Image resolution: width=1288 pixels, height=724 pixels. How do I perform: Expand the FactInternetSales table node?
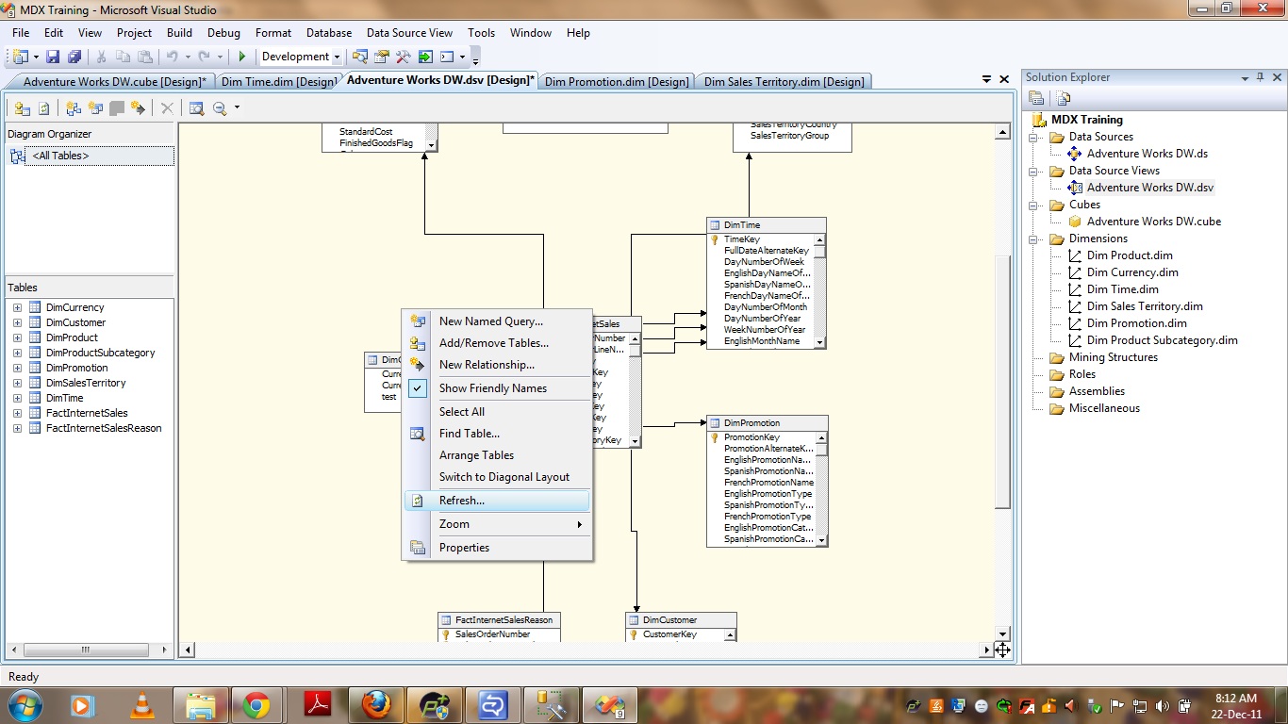(17, 413)
